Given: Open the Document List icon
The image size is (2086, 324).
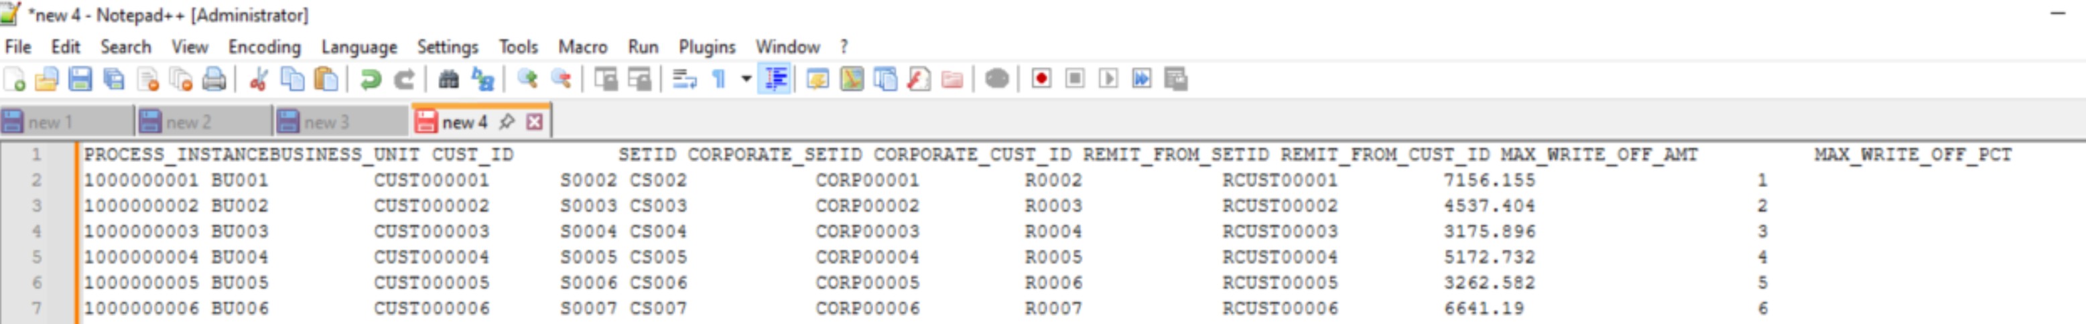Looking at the screenshot, I should [x=885, y=79].
